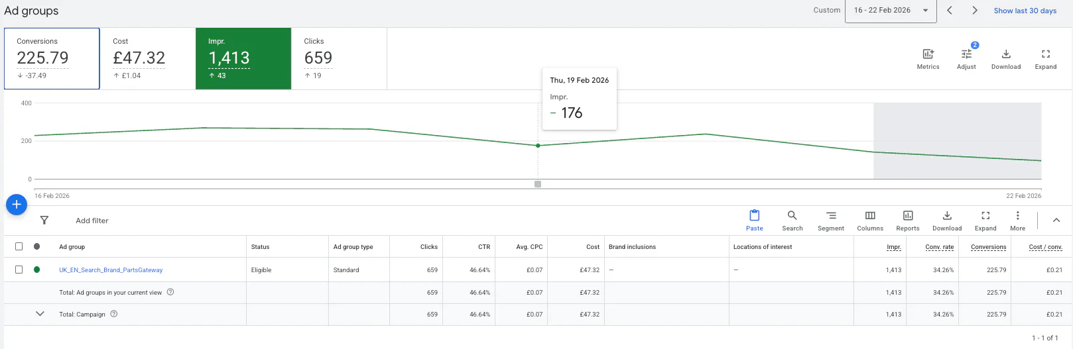Expand the Total: Campaign row
The width and height of the screenshot is (1073, 349).
tap(40, 314)
